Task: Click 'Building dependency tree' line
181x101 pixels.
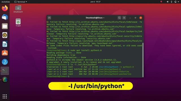Action: point(61,55)
